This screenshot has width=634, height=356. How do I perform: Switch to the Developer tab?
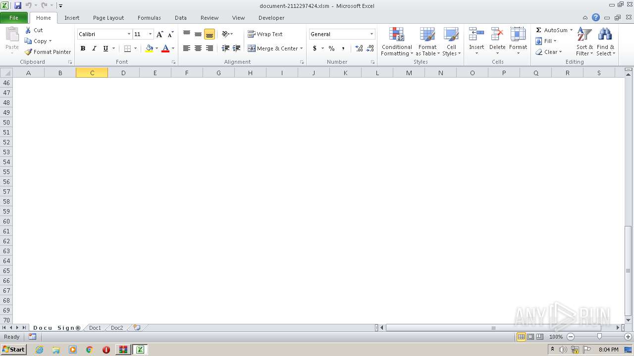tap(271, 18)
